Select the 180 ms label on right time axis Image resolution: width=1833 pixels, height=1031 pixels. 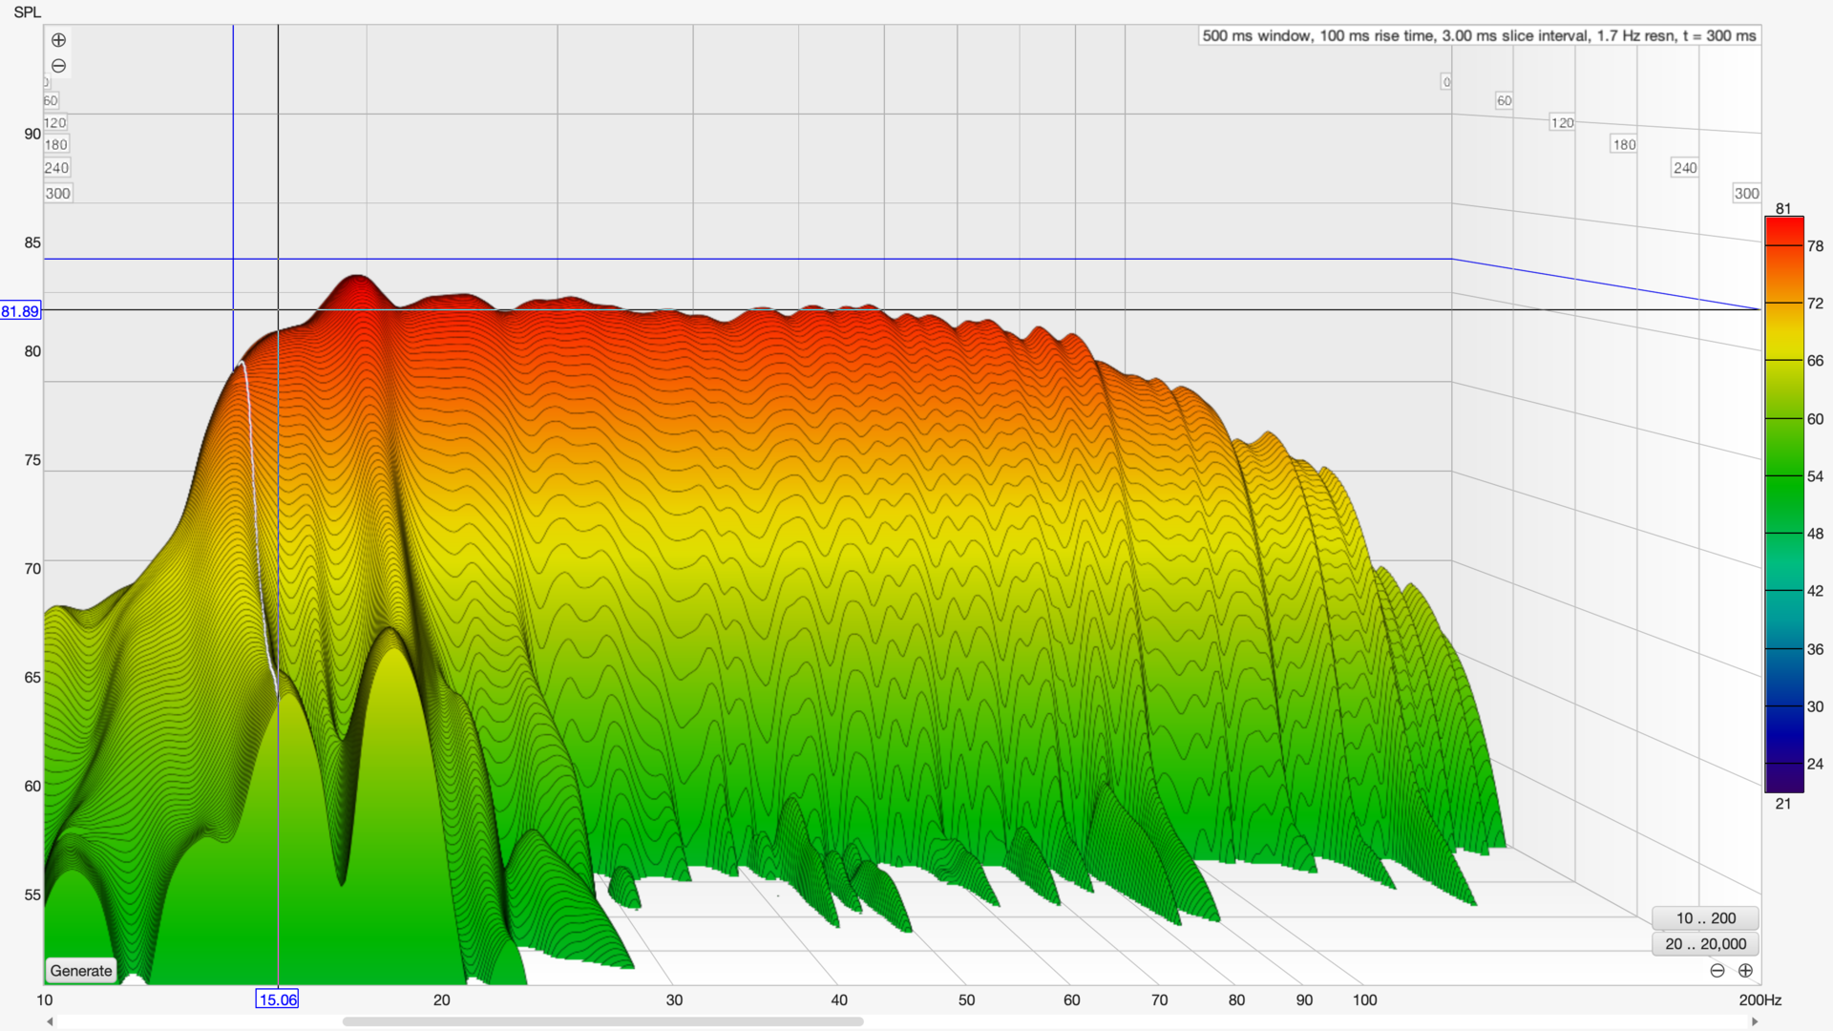pyautogui.click(x=1623, y=145)
